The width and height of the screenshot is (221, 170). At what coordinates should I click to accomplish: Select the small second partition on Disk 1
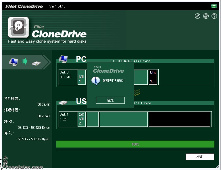coord(93,119)
